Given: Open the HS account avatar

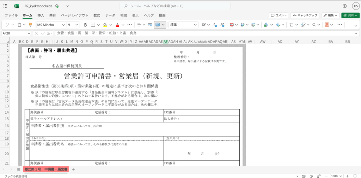Looking at the screenshot, I should click(356, 6).
